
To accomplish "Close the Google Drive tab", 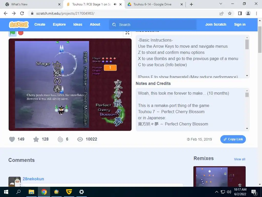I will tap(182, 4).
